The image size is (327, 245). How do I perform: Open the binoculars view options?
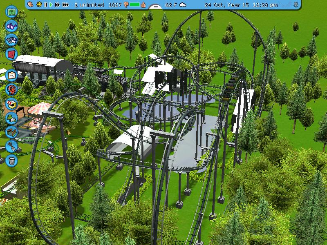[x=11, y=26]
